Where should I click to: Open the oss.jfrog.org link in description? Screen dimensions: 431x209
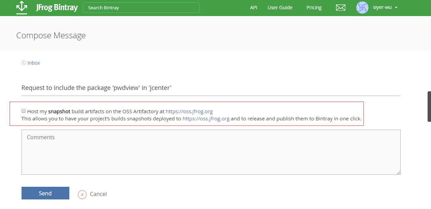tap(206, 119)
